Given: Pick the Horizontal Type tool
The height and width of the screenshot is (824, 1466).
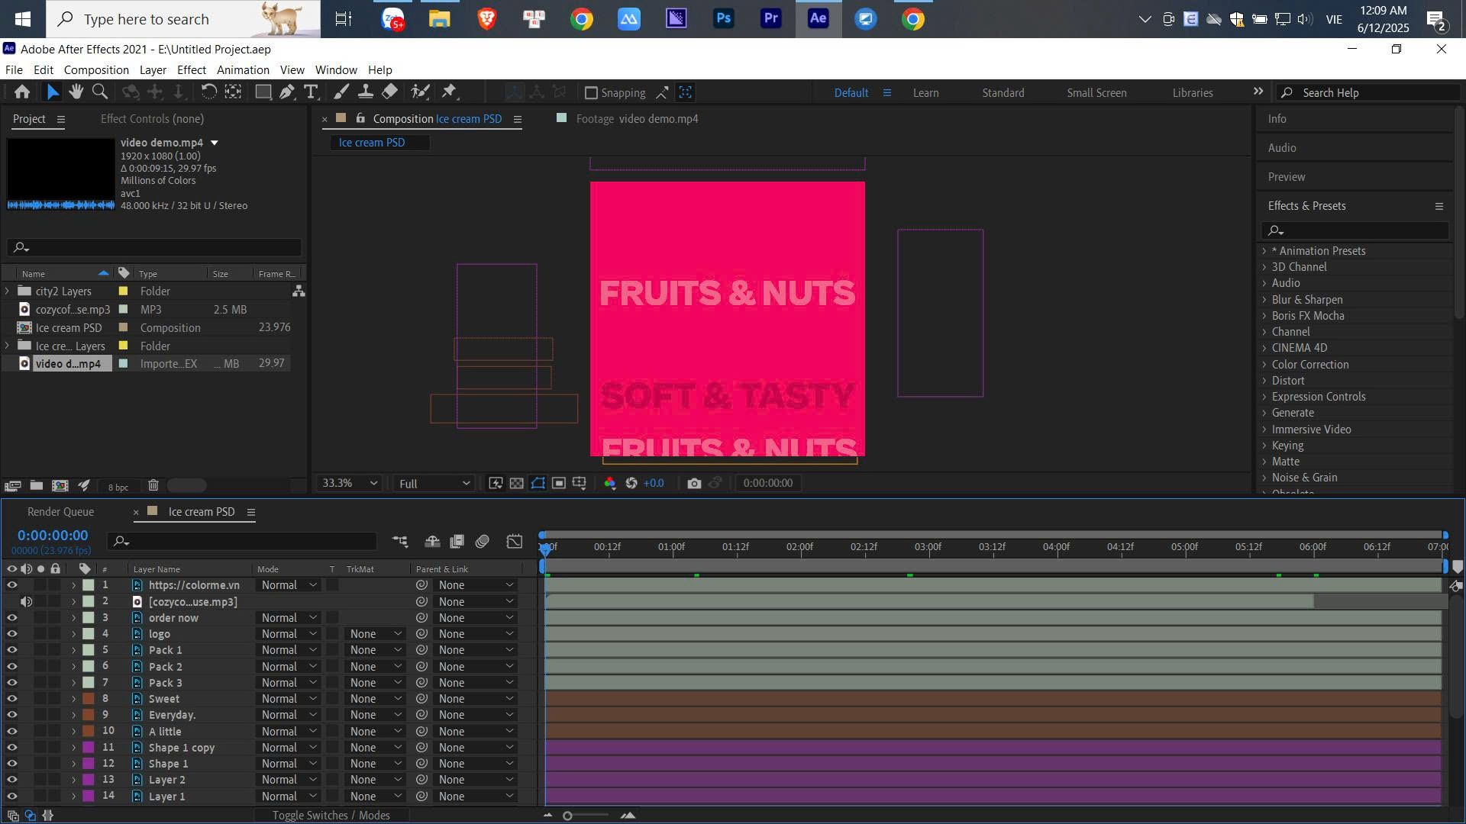Looking at the screenshot, I should [311, 92].
